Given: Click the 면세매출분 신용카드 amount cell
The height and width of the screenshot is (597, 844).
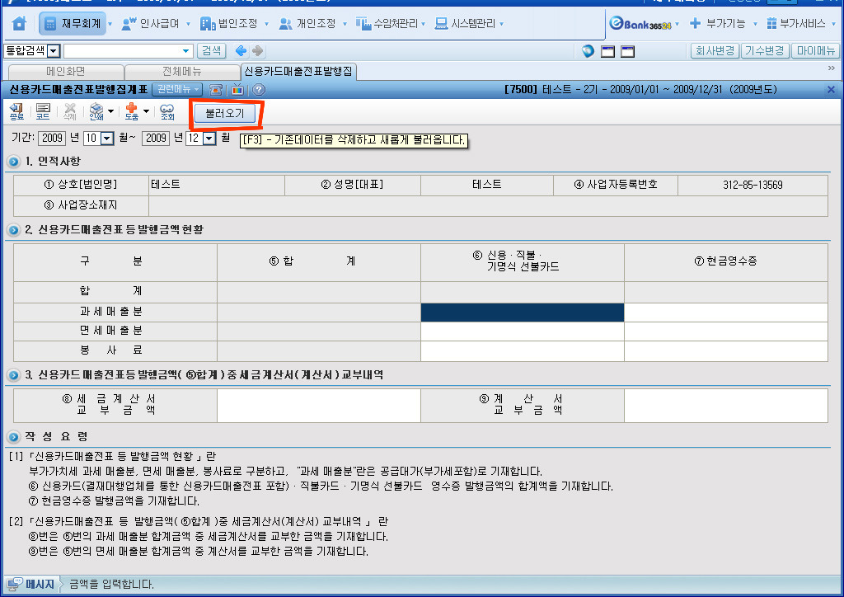Looking at the screenshot, I should [522, 331].
